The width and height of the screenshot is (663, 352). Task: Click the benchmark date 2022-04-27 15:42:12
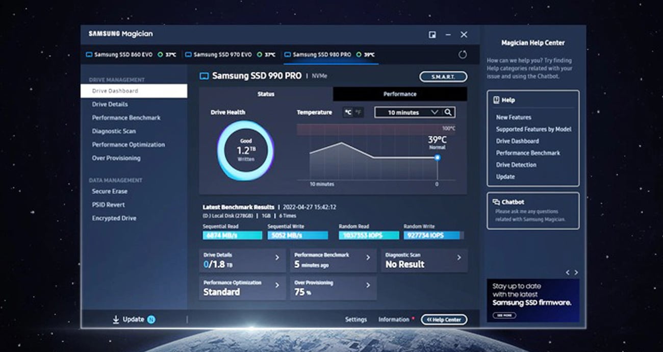pyautogui.click(x=309, y=208)
